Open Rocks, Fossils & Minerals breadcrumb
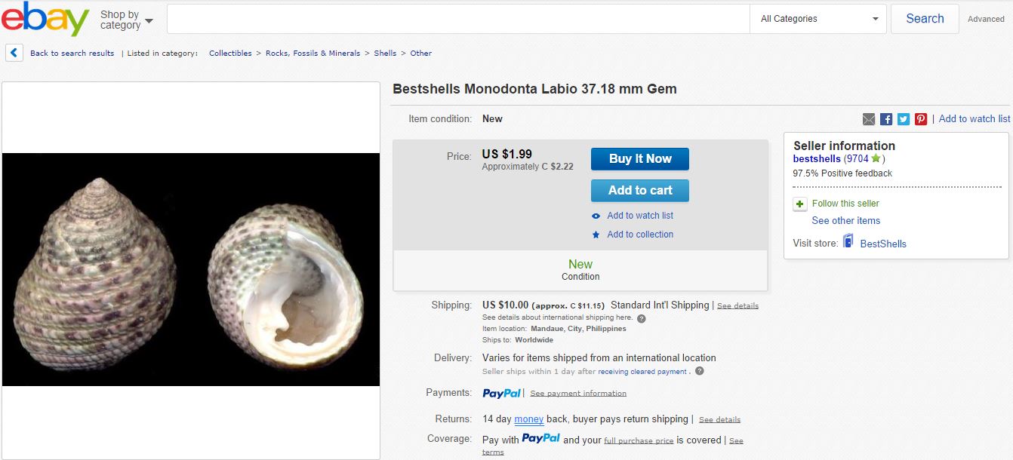This screenshot has height=460, width=1013. (x=313, y=53)
